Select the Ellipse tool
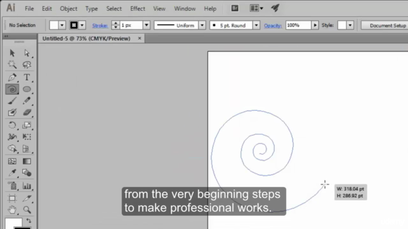 click(x=27, y=89)
